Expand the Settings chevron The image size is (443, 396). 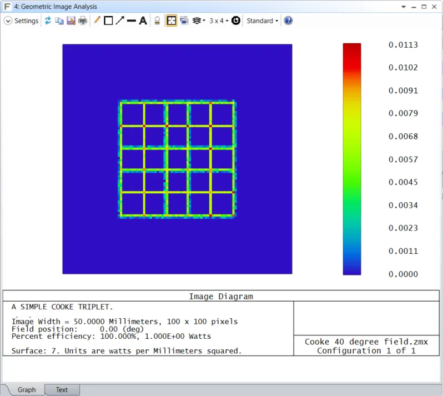pos(8,21)
